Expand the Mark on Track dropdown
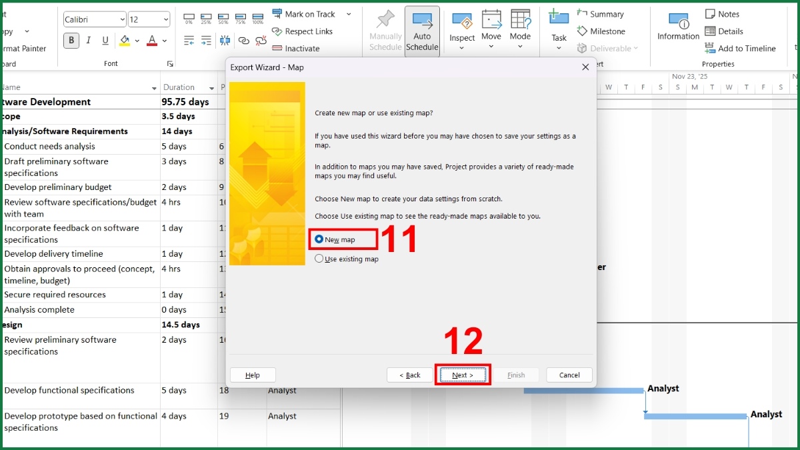 [x=349, y=13]
